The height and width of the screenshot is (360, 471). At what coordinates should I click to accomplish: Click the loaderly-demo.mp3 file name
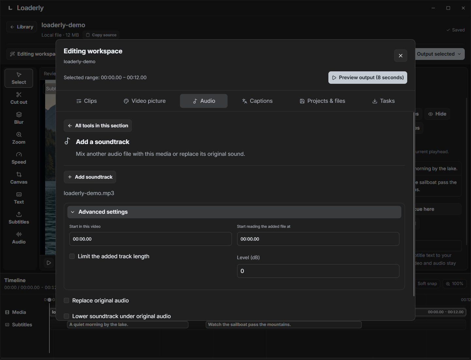click(x=89, y=193)
